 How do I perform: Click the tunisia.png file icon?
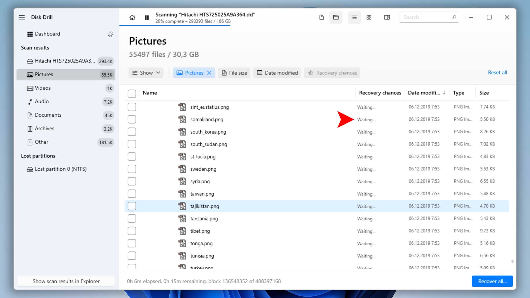(x=182, y=256)
